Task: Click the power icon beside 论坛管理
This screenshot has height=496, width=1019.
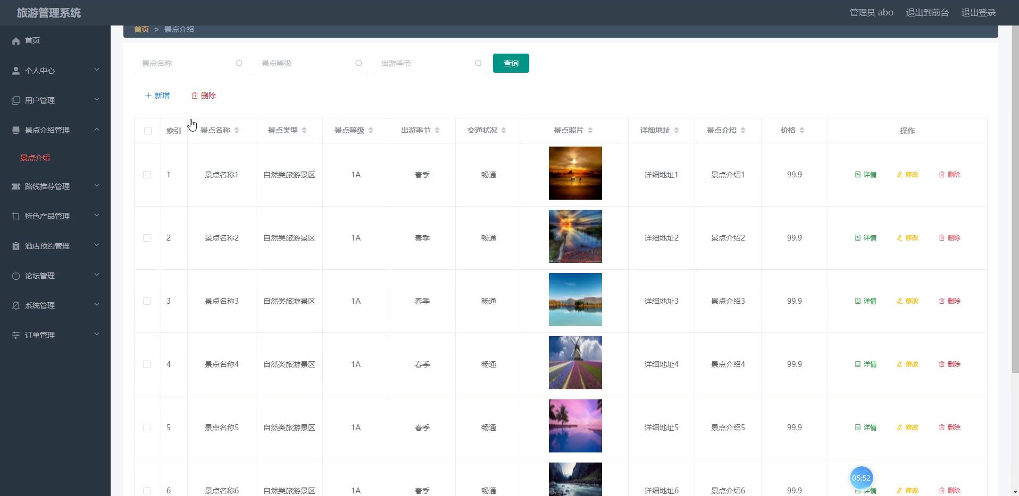Action: (x=16, y=276)
